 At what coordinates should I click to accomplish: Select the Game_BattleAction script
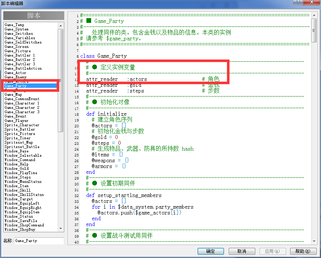click(23, 69)
